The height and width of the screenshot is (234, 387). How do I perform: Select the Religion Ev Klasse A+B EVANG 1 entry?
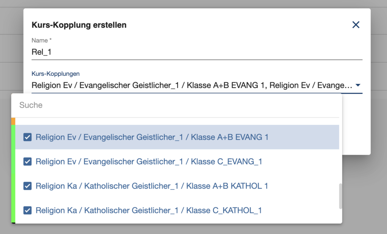177,137
